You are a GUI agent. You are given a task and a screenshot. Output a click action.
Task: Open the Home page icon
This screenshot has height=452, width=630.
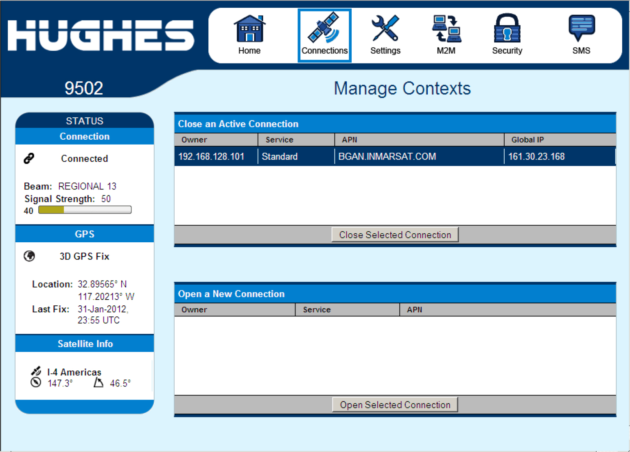[249, 29]
